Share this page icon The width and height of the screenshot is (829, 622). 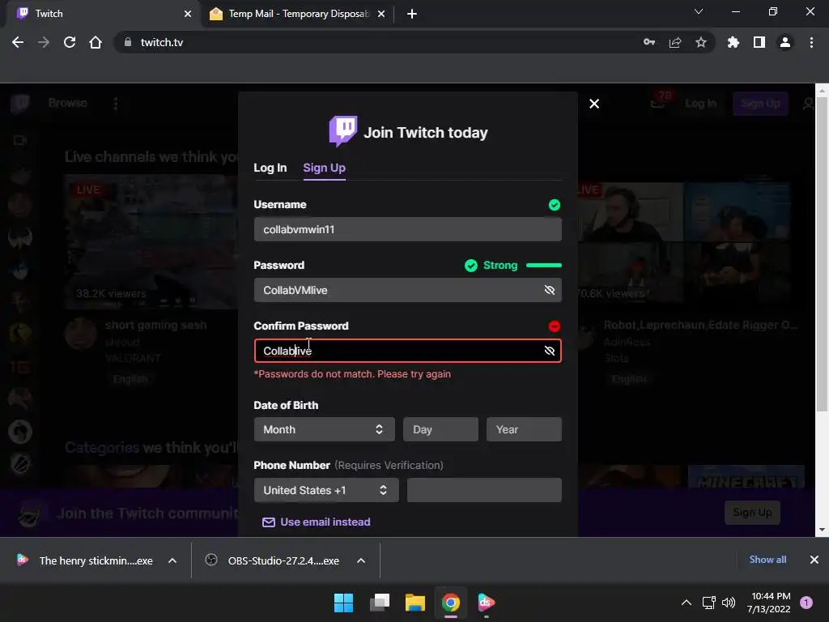(675, 42)
